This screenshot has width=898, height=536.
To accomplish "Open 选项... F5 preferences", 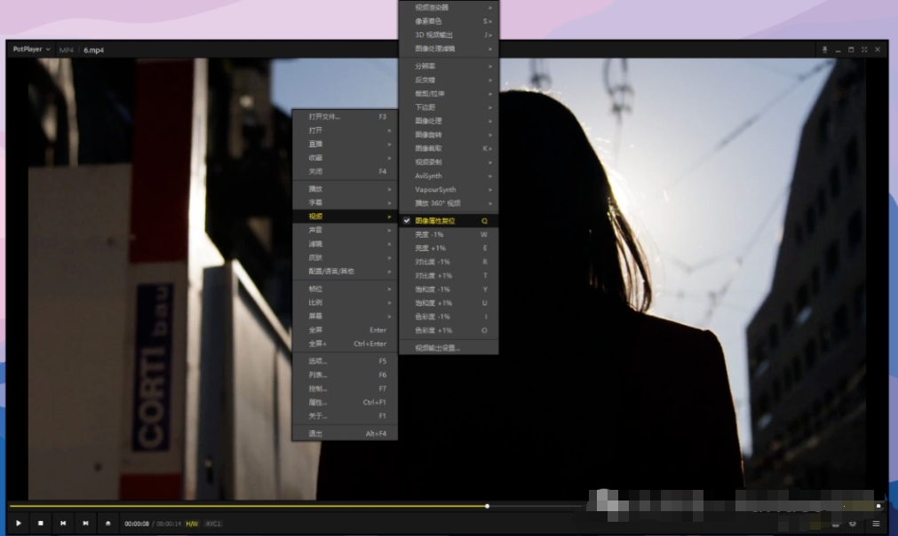I will (x=345, y=361).
